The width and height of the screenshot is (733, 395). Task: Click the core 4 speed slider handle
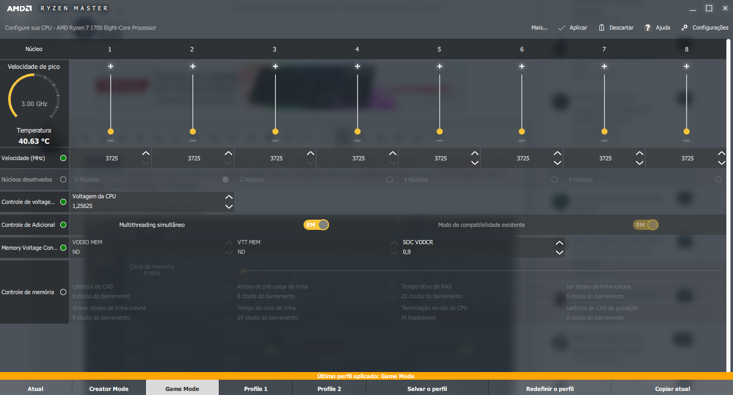pyautogui.click(x=358, y=131)
